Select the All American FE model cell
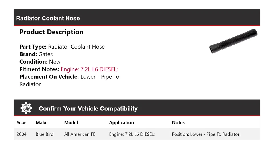 (80, 134)
